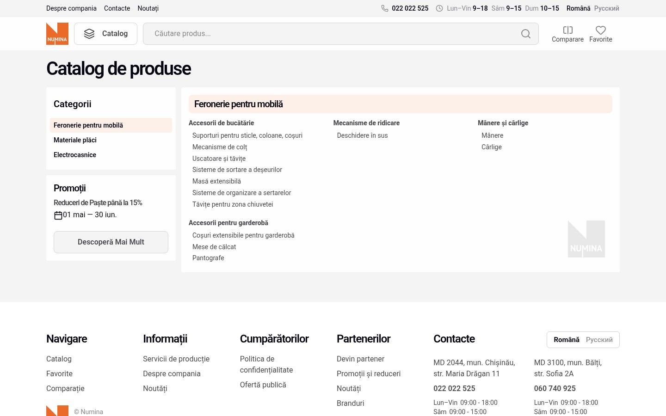Open footer Despre compania link
This screenshot has height=416, width=666.
pyautogui.click(x=172, y=373)
